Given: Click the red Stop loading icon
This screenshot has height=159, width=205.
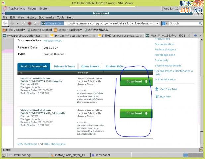Looking at the screenshot, I should click(30, 24).
